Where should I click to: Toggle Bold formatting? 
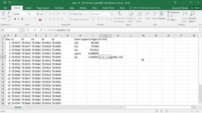pyautogui.click(x=15, y=19)
